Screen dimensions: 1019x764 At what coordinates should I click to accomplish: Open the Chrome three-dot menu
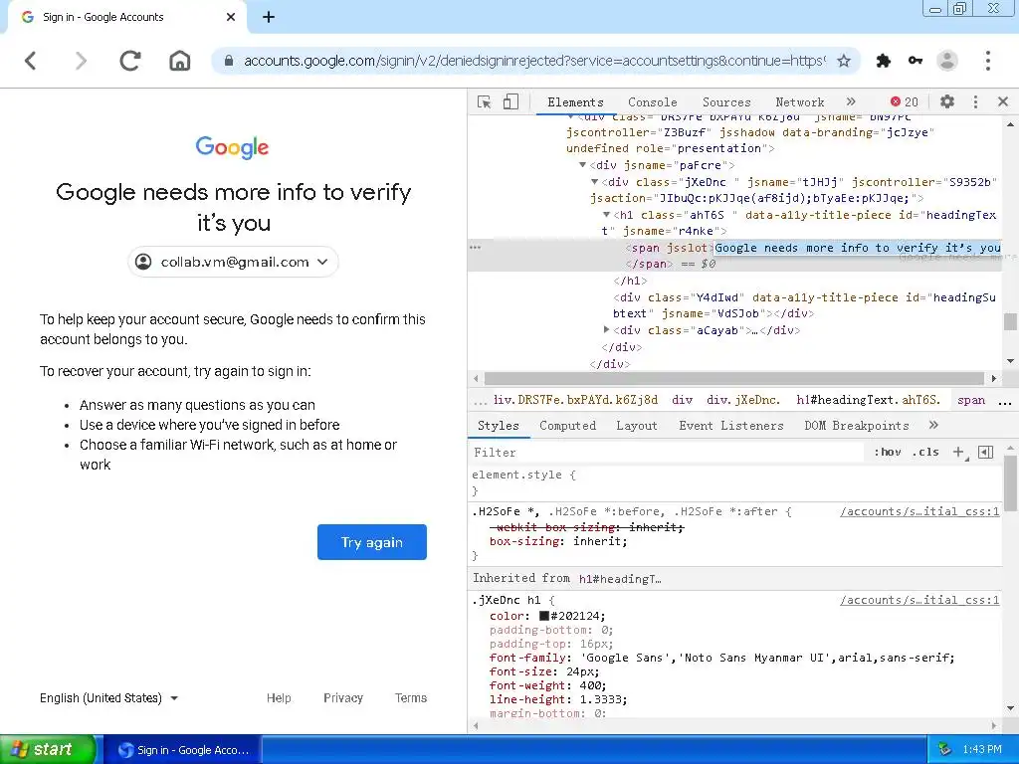tap(988, 61)
